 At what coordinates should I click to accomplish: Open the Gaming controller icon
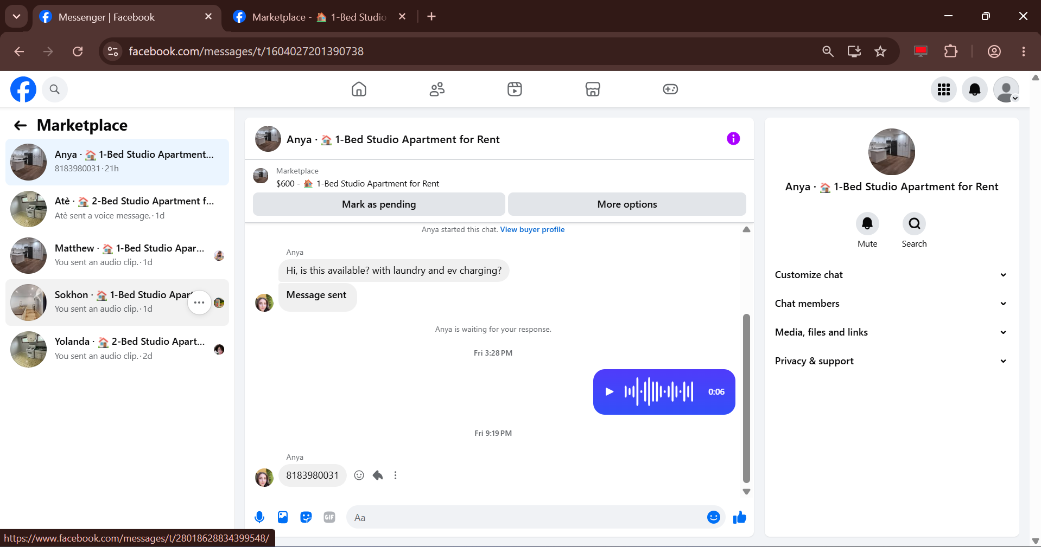click(670, 89)
